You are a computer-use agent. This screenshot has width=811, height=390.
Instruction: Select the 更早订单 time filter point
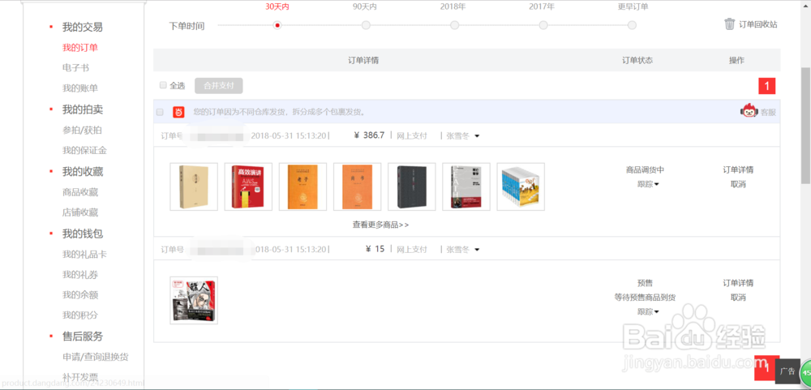[632, 25]
